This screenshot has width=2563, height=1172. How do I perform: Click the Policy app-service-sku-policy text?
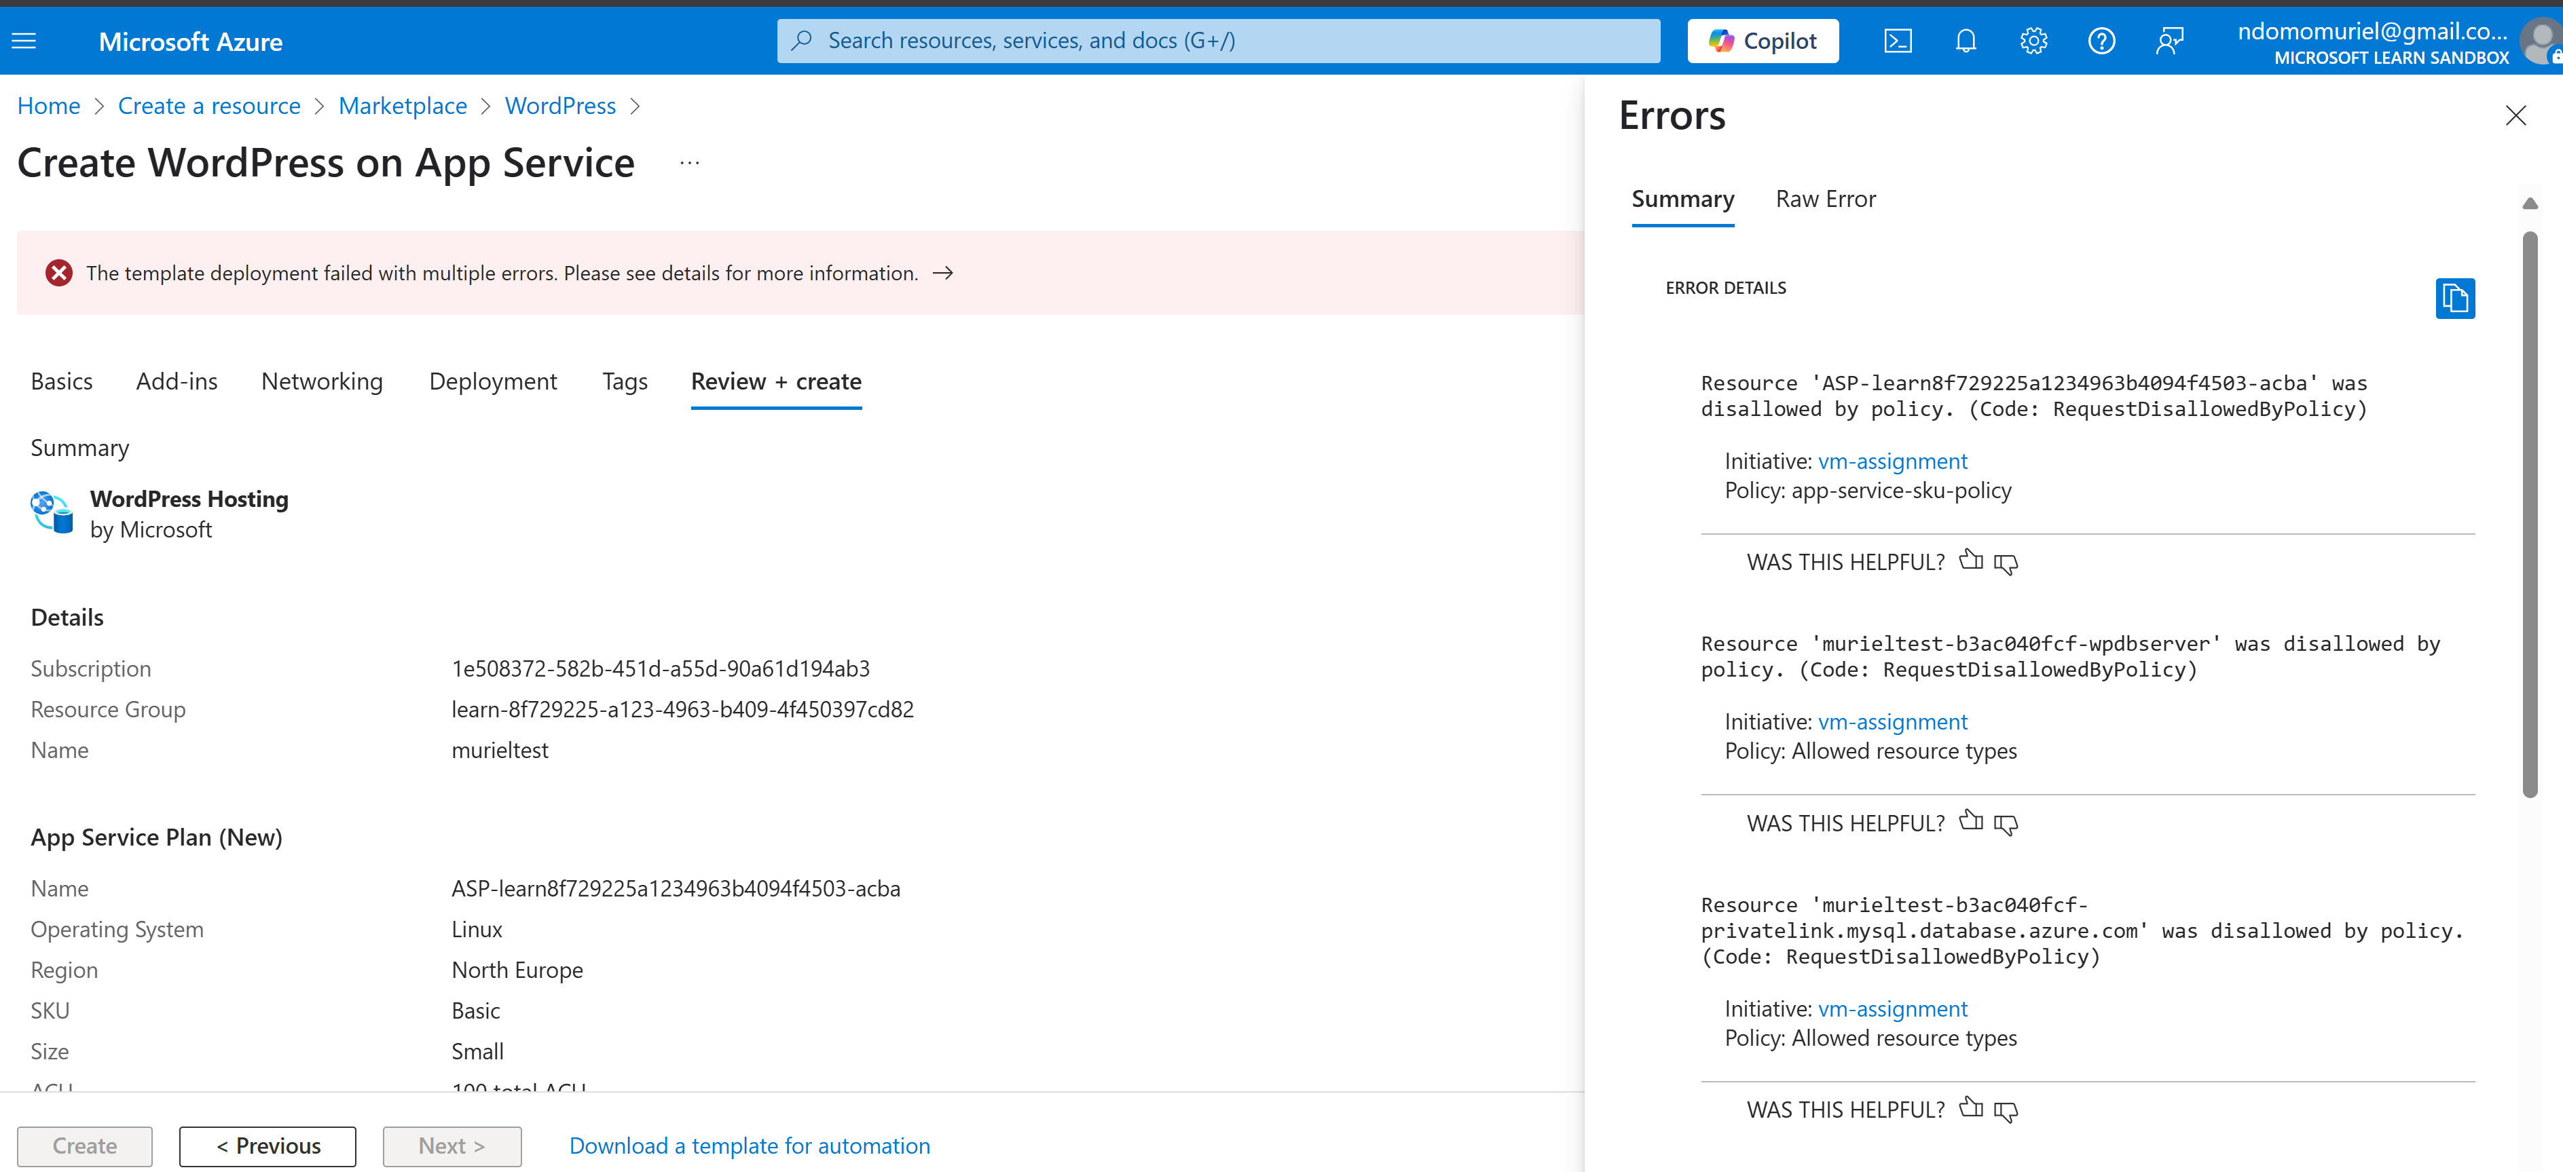1868,491
